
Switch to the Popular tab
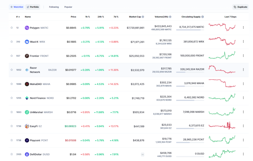pos(68,7)
